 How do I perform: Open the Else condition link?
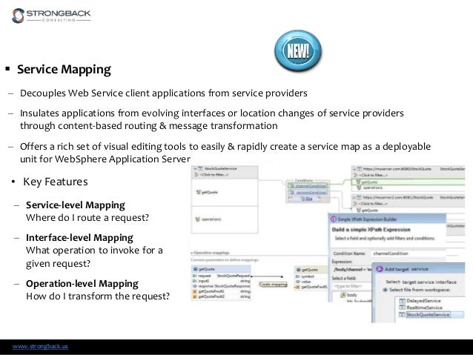click(x=309, y=199)
